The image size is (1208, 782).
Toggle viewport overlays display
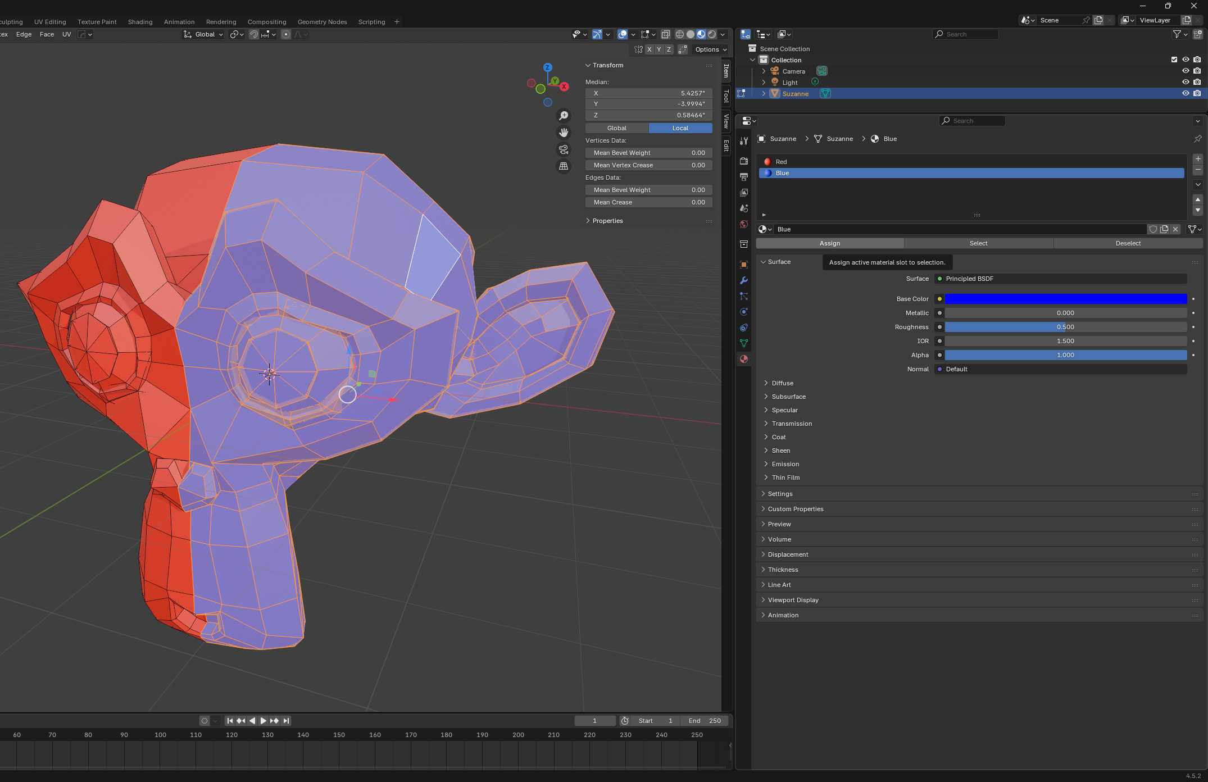(x=623, y=34)
